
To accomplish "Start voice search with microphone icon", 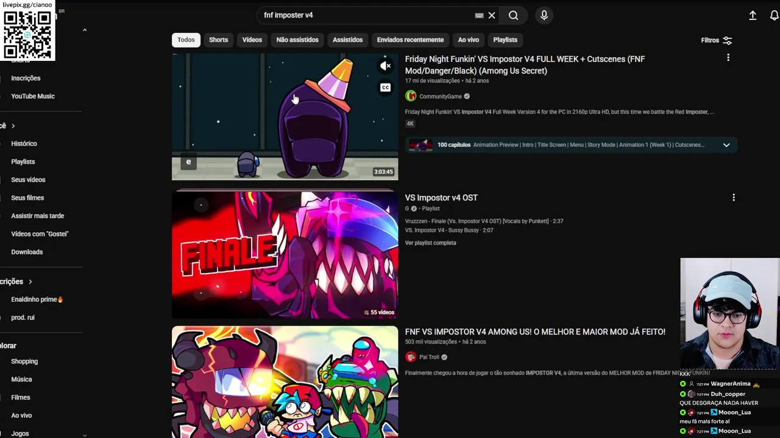I will click(x=544, y=15).
